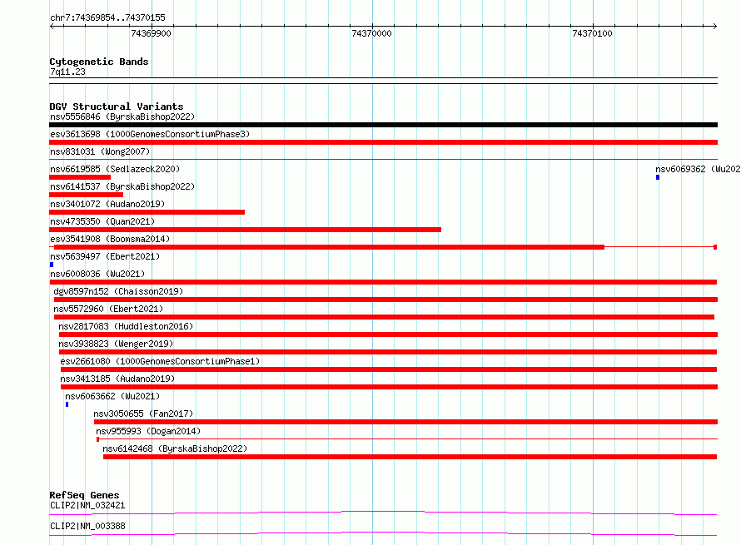Click the nsv831031 (Wong2007) label
This screenshot has height=545, width=741.
click(100, 151)
